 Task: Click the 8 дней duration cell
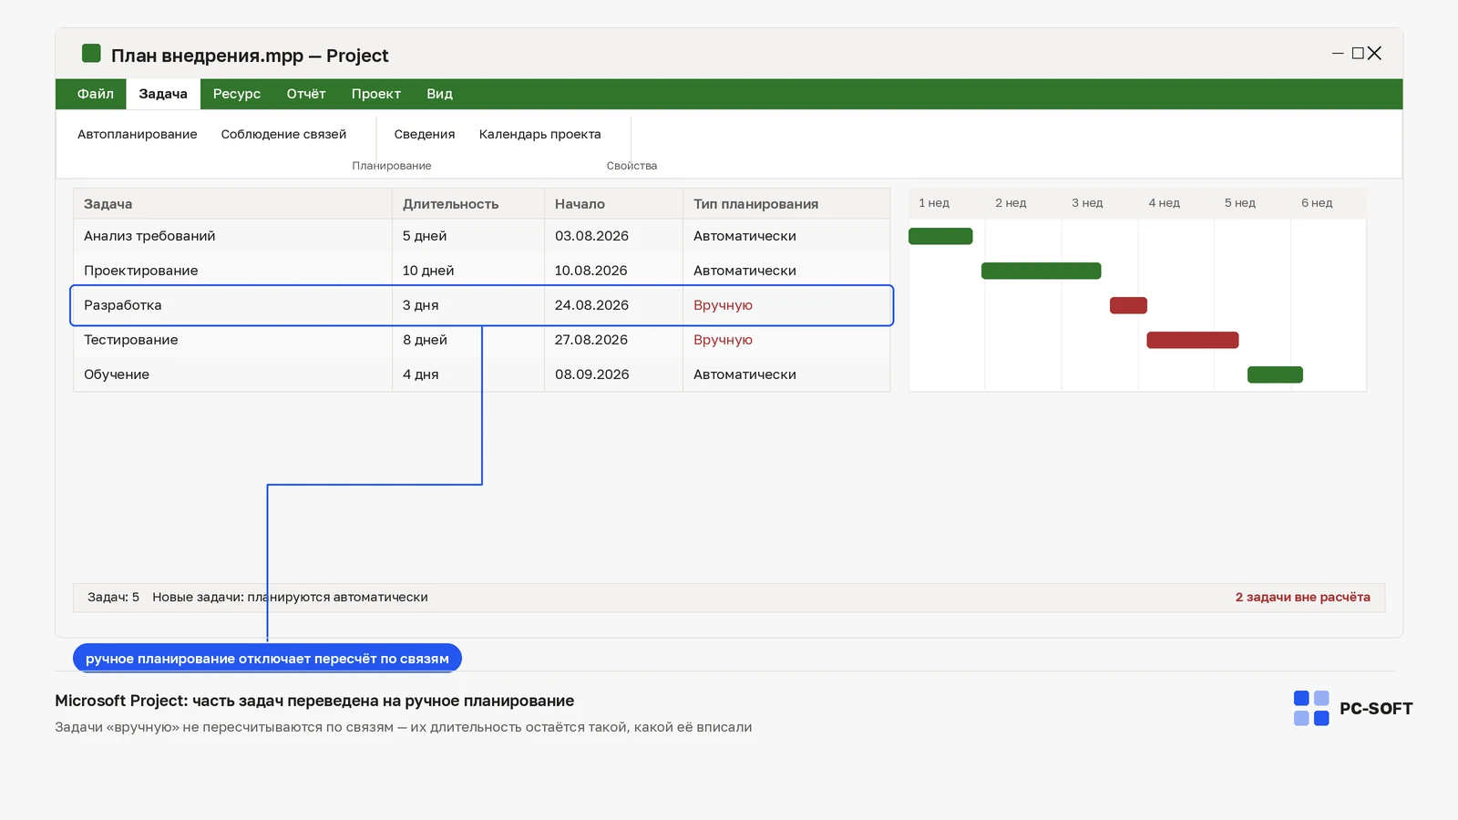(425, 340)
